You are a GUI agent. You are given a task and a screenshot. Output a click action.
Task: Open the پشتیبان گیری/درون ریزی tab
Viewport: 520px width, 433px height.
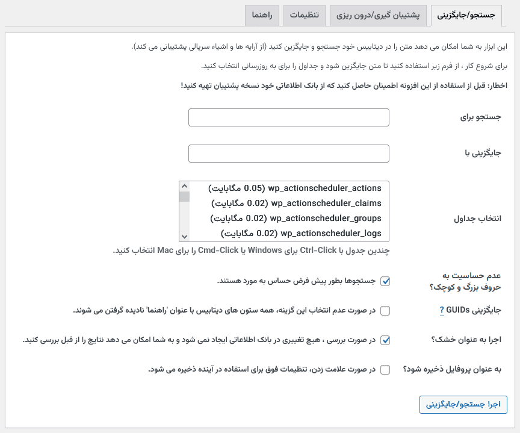[378, 15]
